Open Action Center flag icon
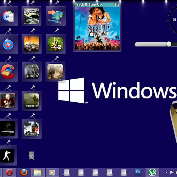 (172, 172)
